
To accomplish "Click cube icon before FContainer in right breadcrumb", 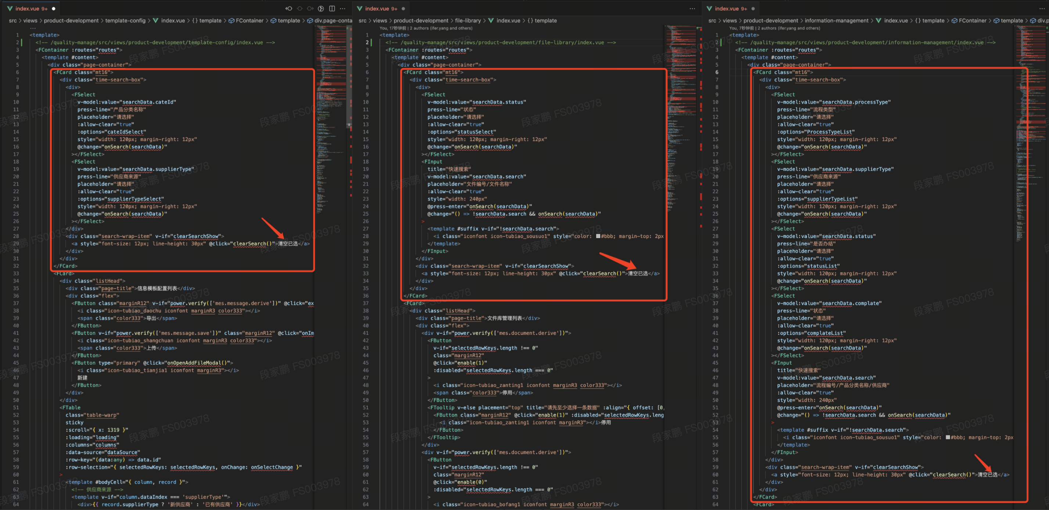I will (954, 20).
